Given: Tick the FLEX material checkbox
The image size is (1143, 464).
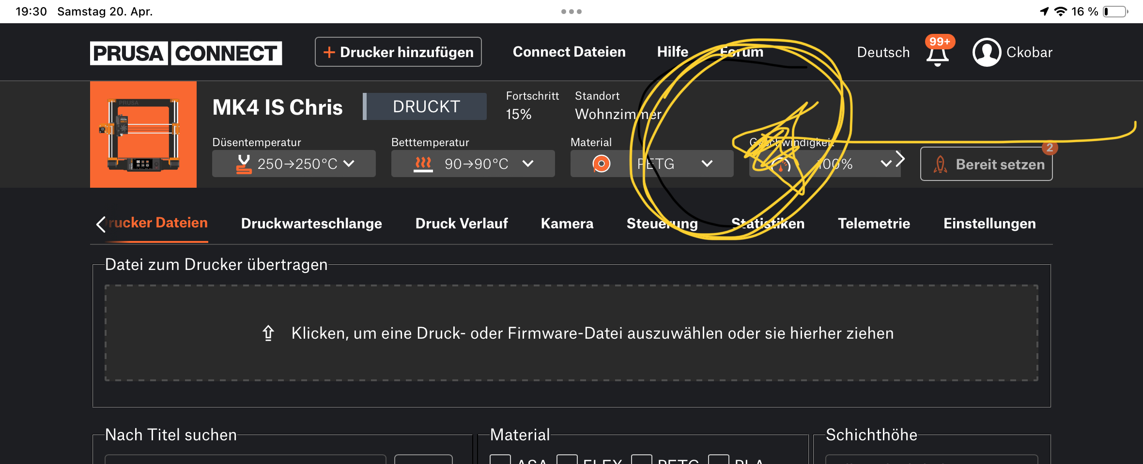Looking at the screenshot, I should (x=567, y=460).
